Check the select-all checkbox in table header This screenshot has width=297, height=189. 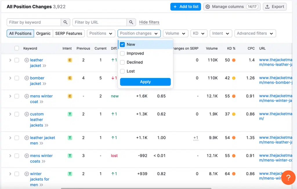pyautogui.click(x=16, y=48)
